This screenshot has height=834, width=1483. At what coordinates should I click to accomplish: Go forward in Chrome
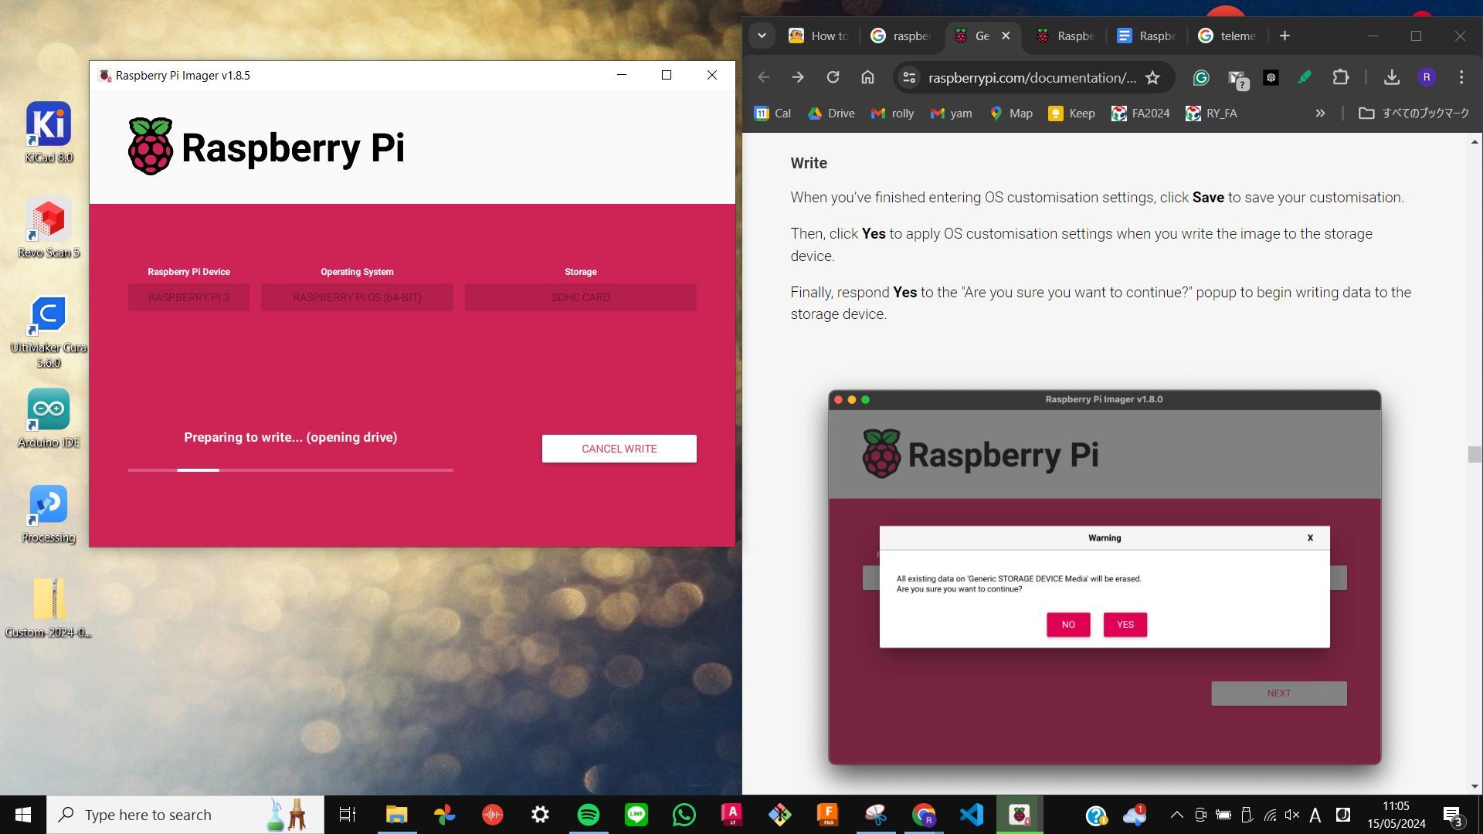point(798,77)
